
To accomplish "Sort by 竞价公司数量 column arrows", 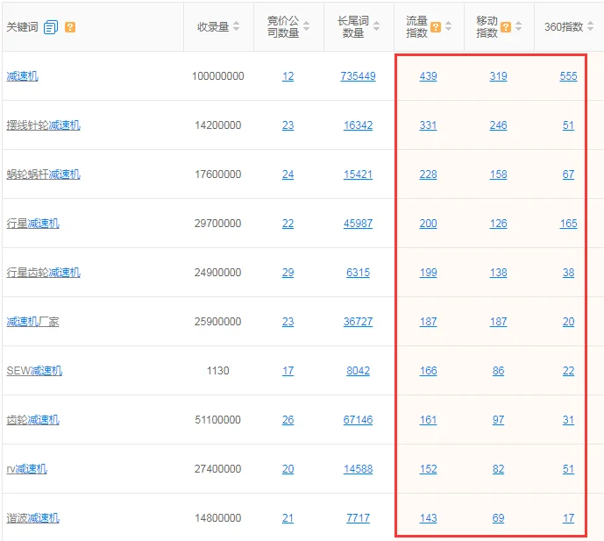I will (x=307, y=26).
